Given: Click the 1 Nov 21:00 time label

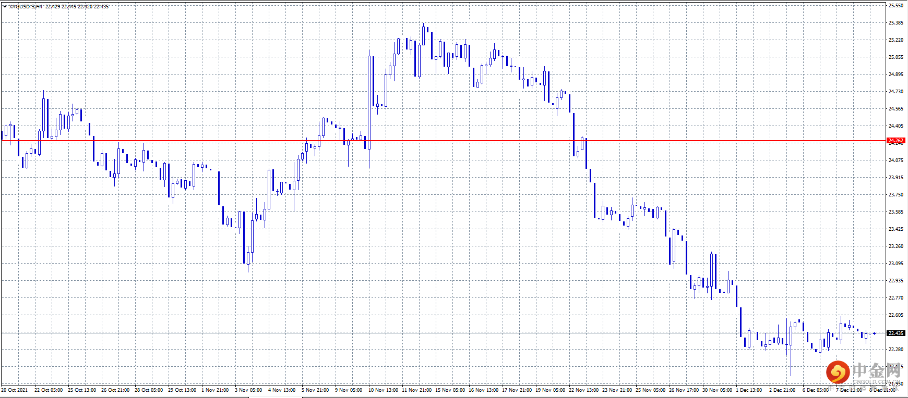Looking at the screenshot, I should [215, 390].
